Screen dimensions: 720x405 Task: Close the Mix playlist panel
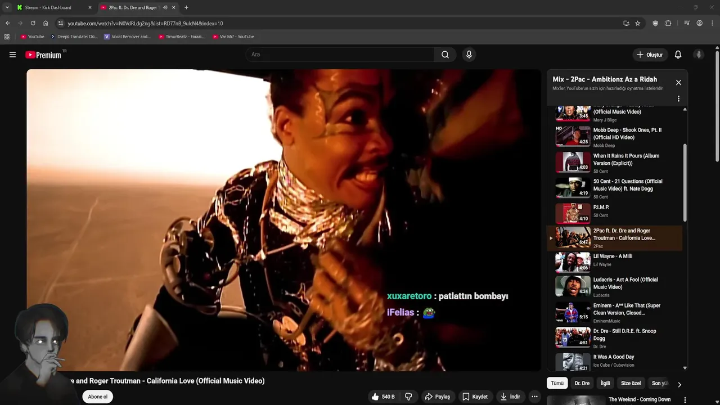click(678, 82)
